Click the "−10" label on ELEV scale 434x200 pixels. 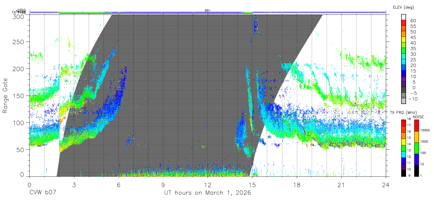(x=413, y=99)
